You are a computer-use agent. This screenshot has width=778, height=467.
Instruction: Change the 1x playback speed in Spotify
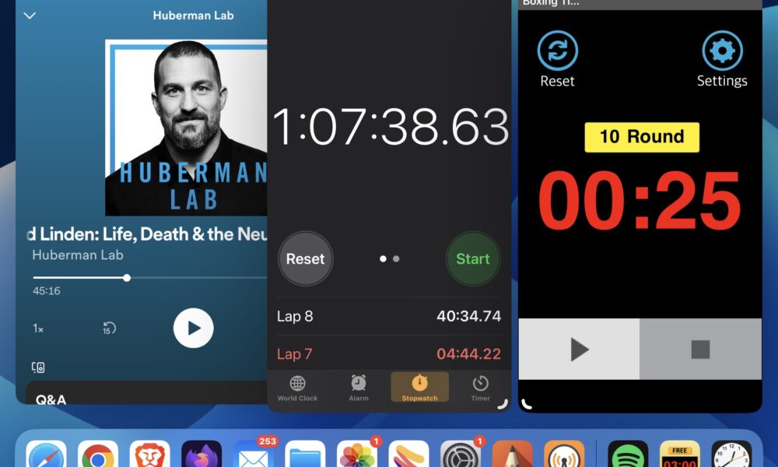tap(38, 328)
